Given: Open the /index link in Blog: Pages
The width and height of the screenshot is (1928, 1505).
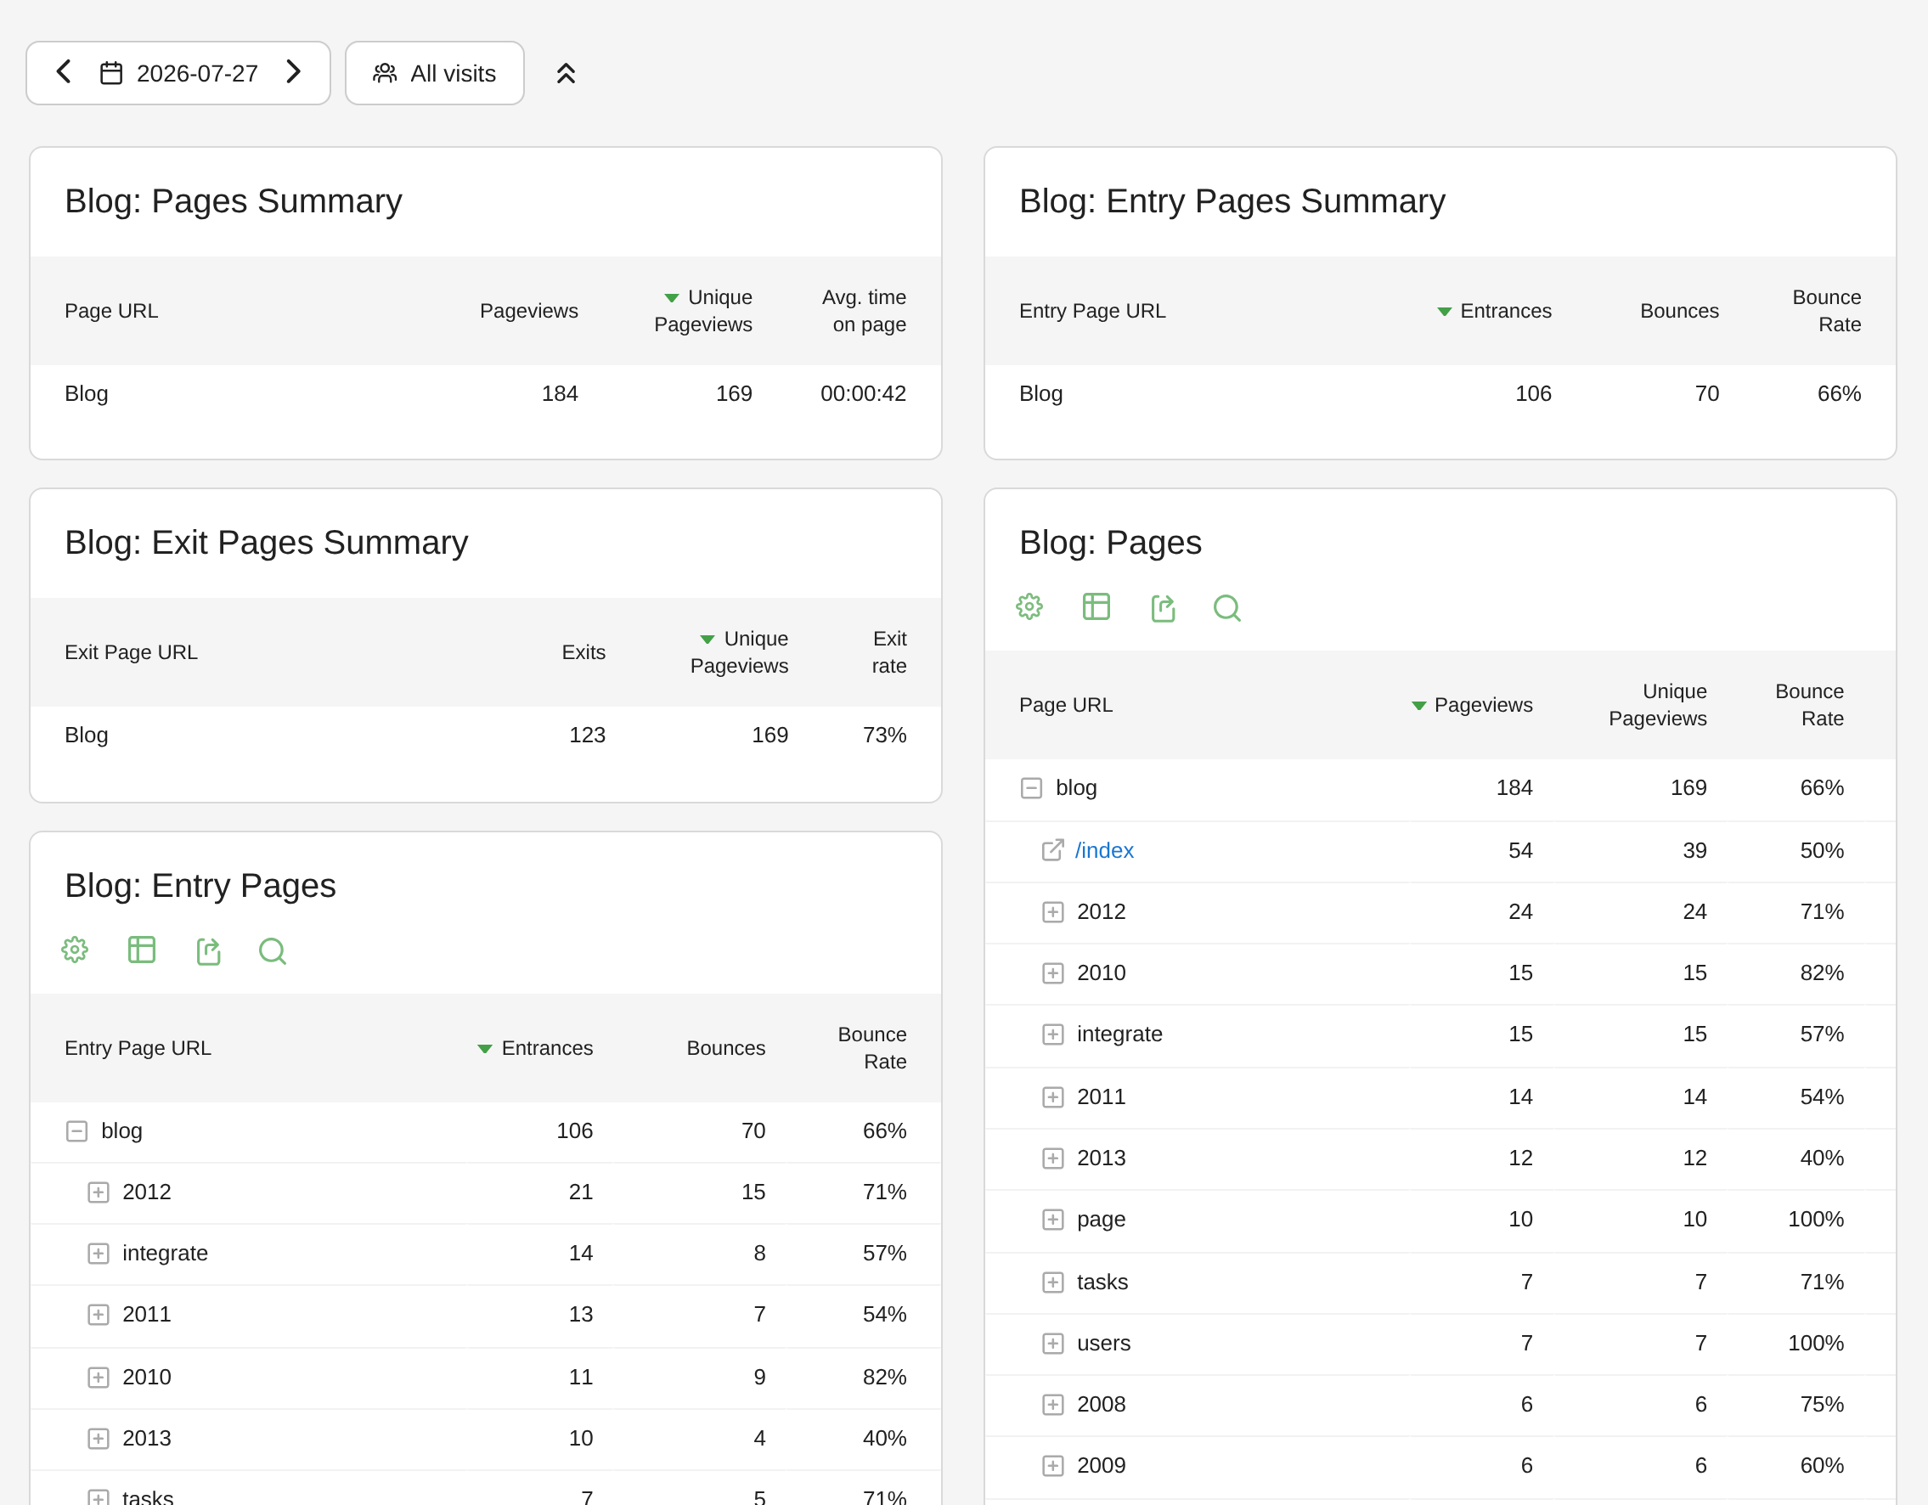Looking at the screenshot, I should coord(1104,850).
